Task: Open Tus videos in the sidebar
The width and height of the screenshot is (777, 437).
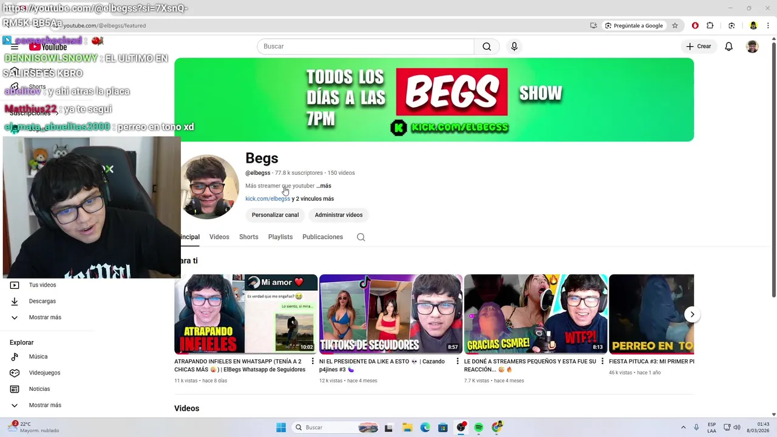Action: tap(42, 285)
